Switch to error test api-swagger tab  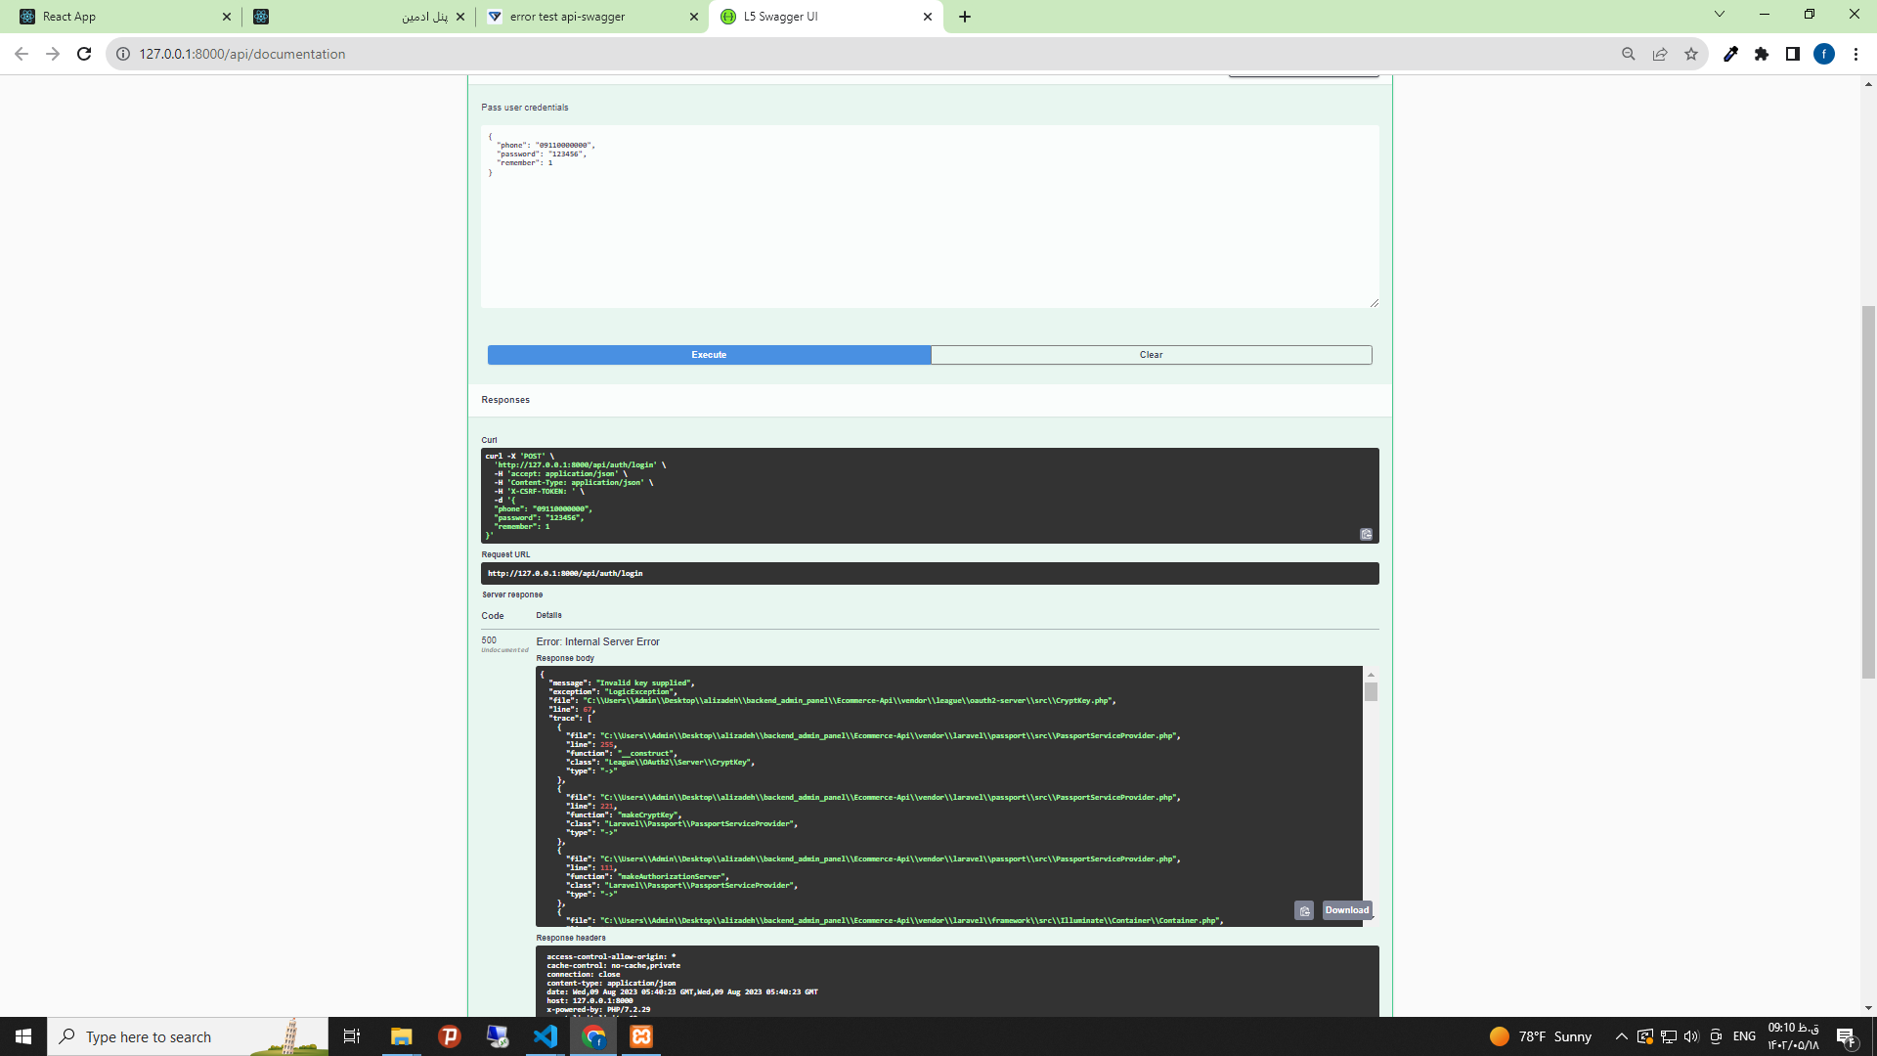pos(587,17)
